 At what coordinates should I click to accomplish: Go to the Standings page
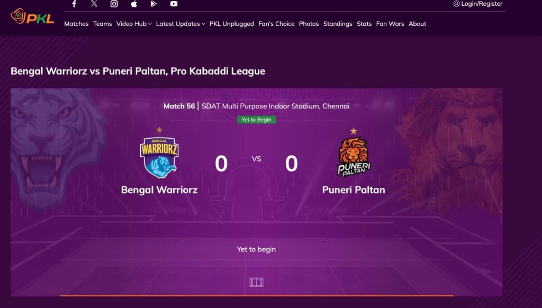pos(338,24)
